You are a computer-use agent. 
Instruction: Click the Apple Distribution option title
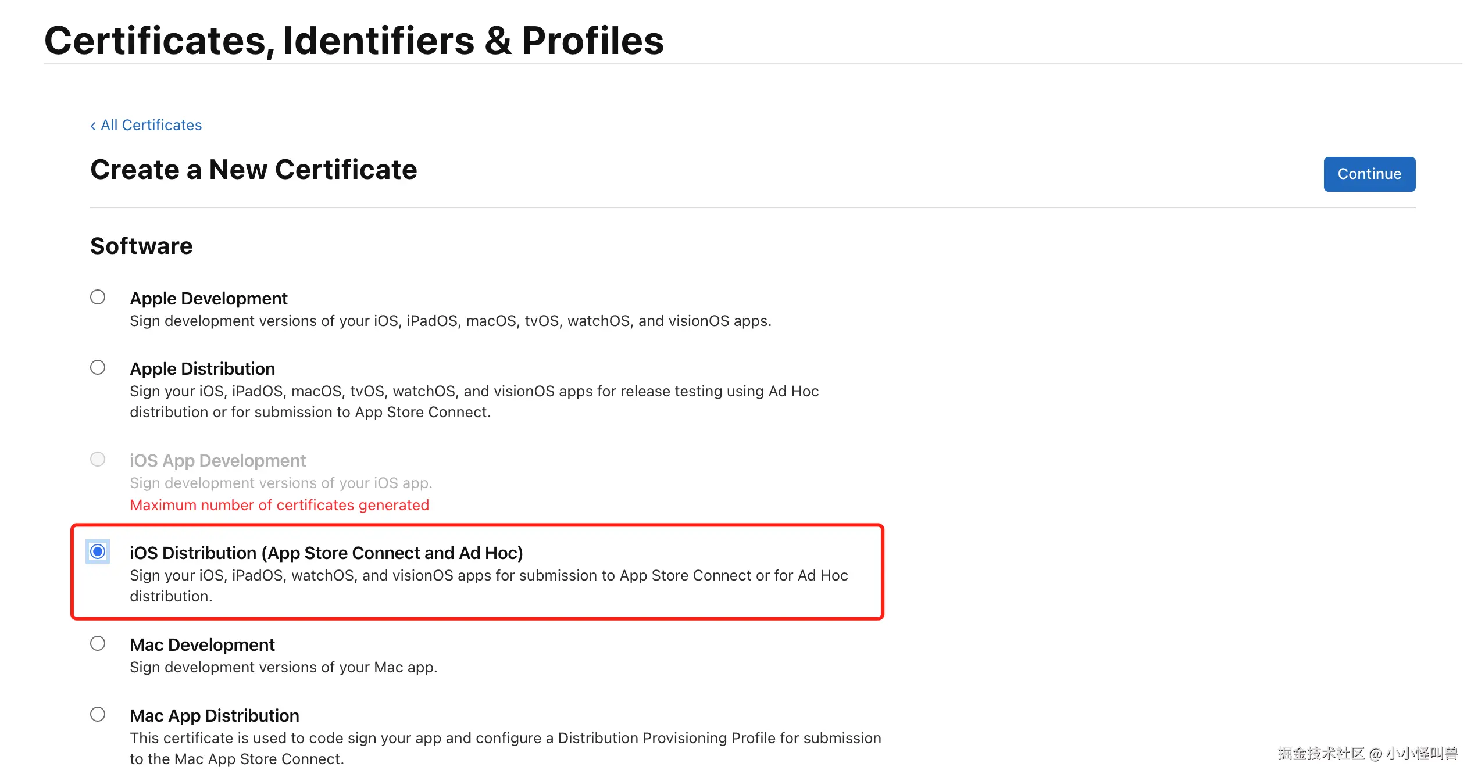pos(202,369)
